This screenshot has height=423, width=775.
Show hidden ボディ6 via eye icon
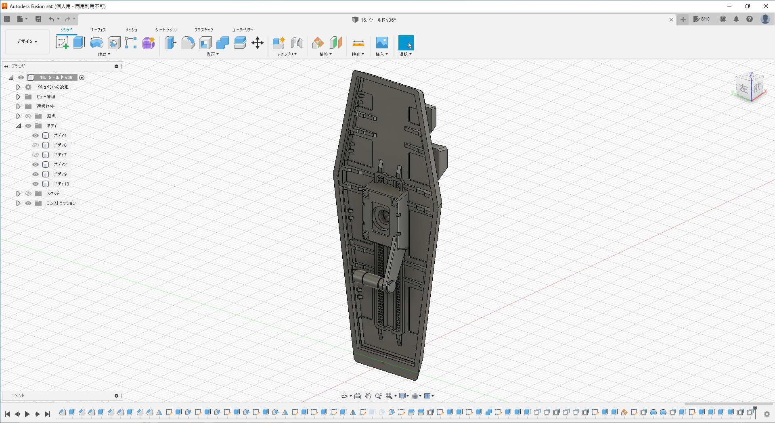[36, 145]
